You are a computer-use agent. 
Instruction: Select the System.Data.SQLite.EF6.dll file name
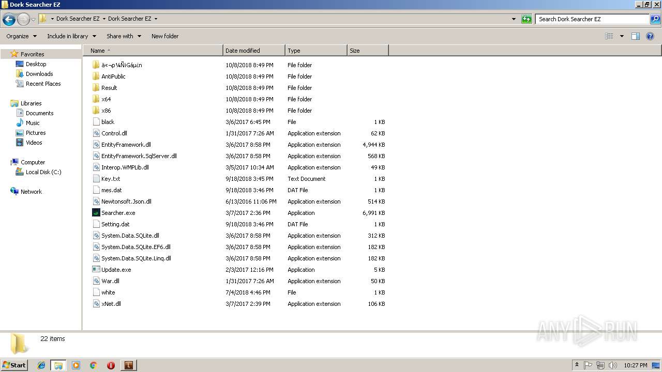136,247
